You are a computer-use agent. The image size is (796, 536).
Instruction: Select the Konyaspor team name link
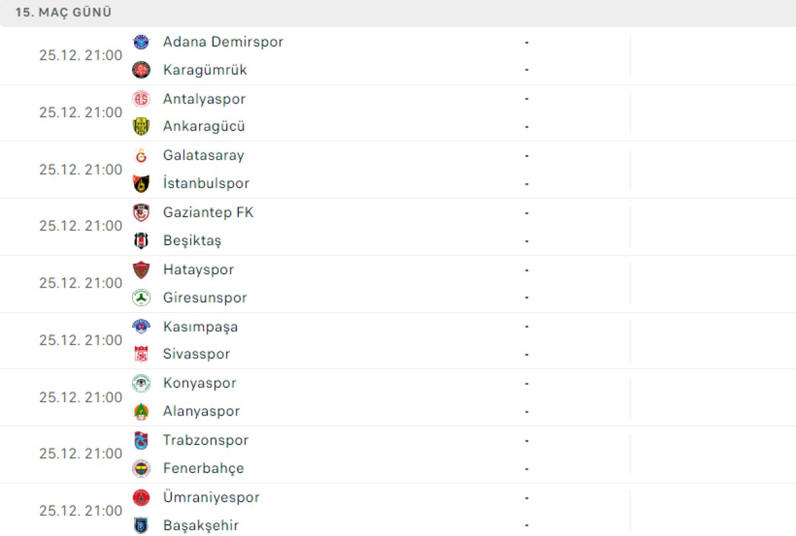tap(199, 382)
